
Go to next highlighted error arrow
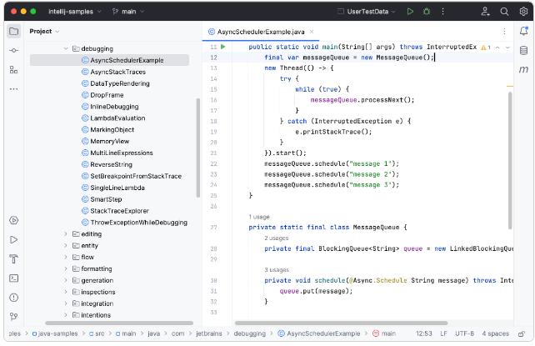[507, 48]
